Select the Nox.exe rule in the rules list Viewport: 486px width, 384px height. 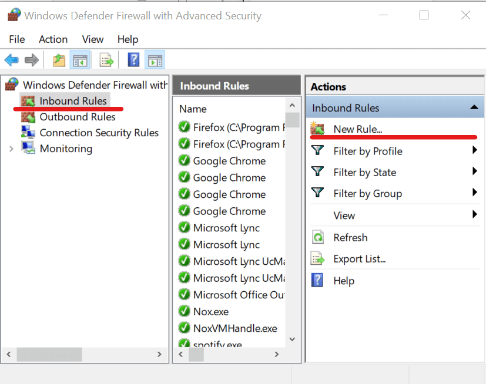pyautogui.click(x=212, y=311)
